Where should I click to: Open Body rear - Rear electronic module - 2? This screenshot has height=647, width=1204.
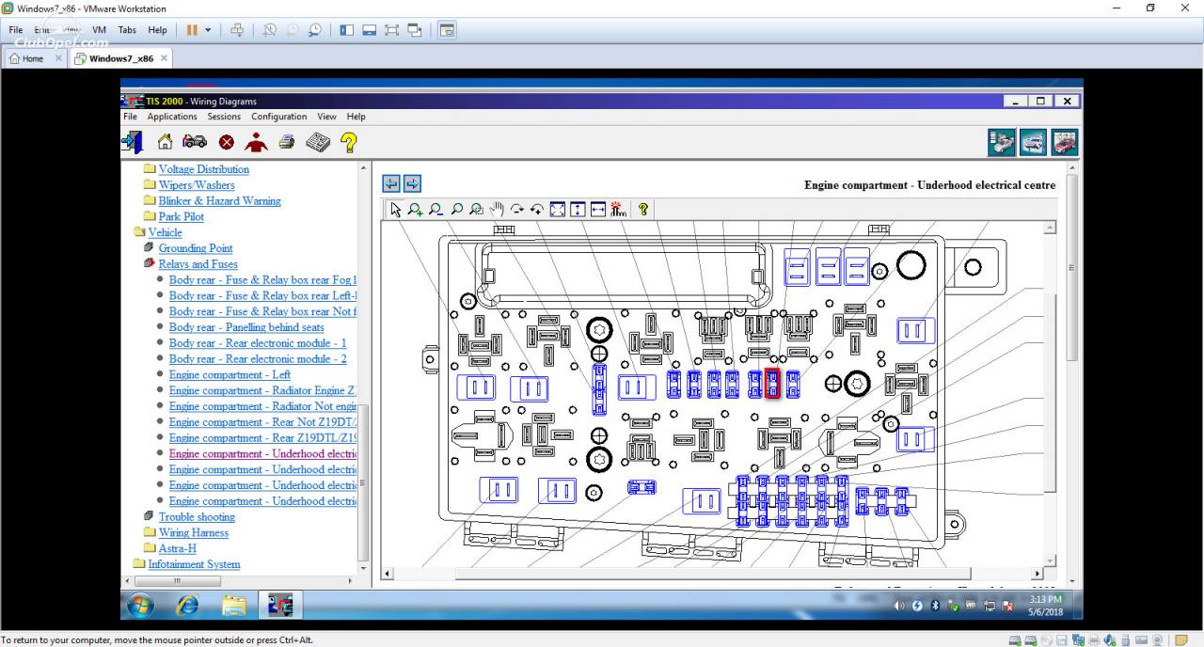258,358
